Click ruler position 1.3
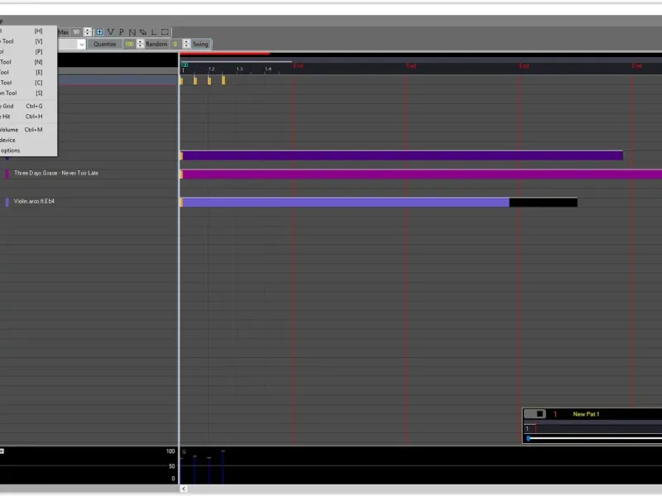 tap(239, 69)
